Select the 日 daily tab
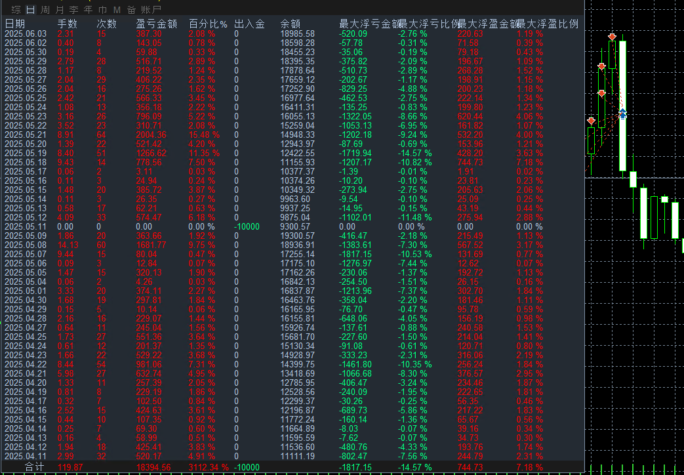 coord(30,10)
